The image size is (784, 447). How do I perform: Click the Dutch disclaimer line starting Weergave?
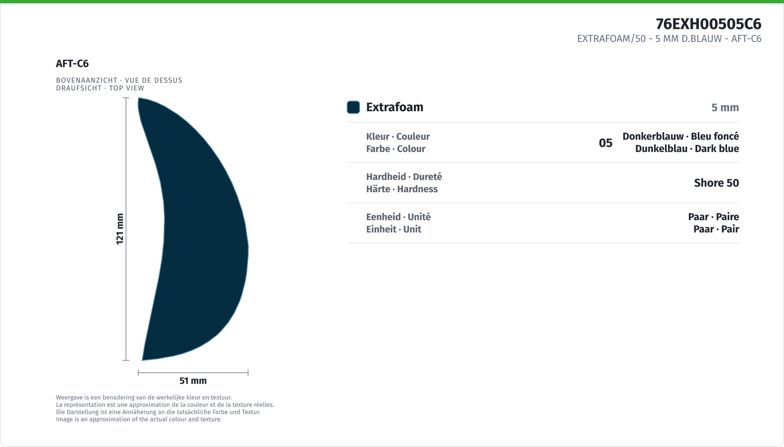point(144,398)
